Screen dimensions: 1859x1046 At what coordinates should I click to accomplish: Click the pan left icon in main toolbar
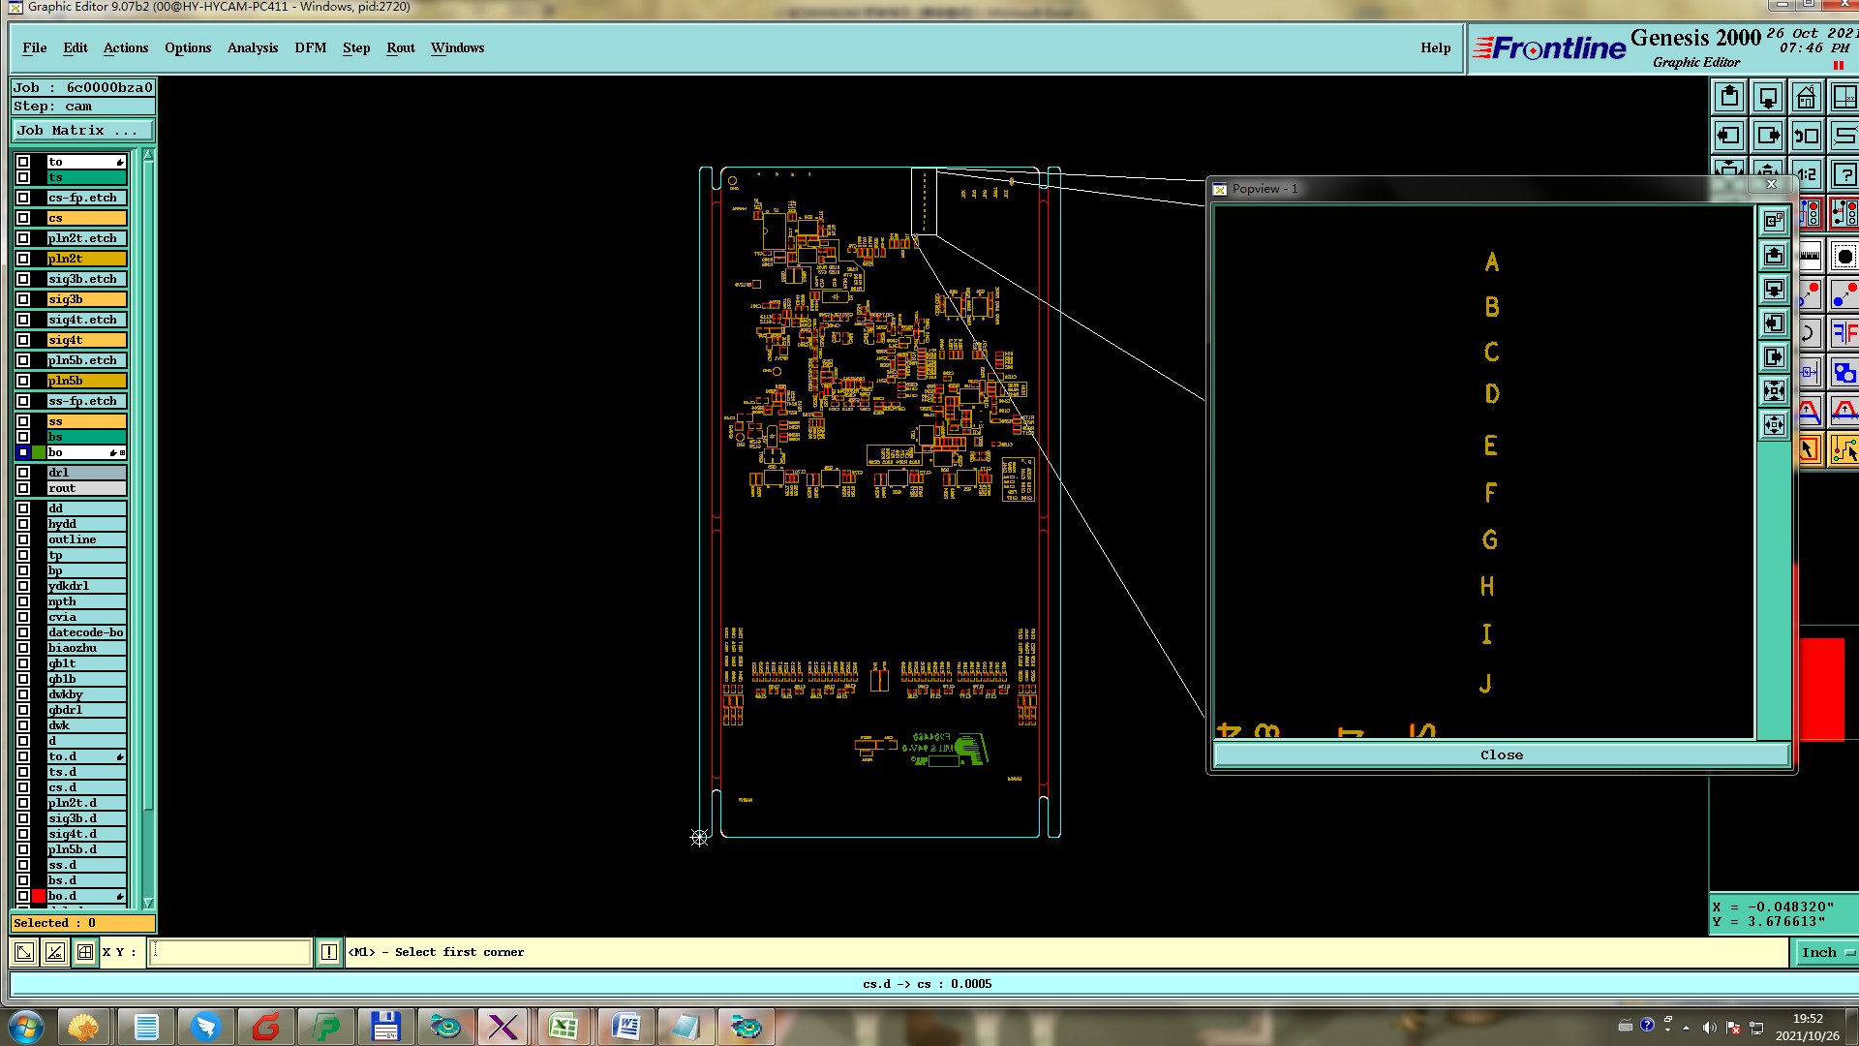pyautogui.click(x=1729, y=136)
